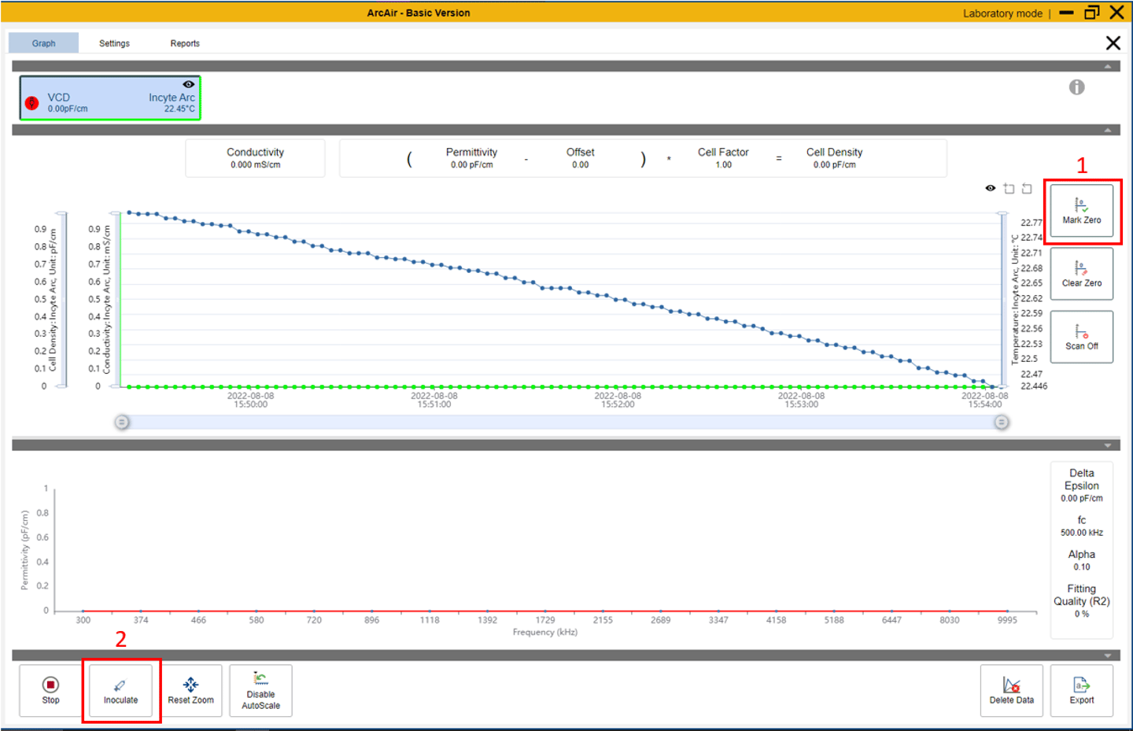Viewport: 1133px width, 731px height.
Task: Restore the ArcAir window size
Action: [1092, 13]
